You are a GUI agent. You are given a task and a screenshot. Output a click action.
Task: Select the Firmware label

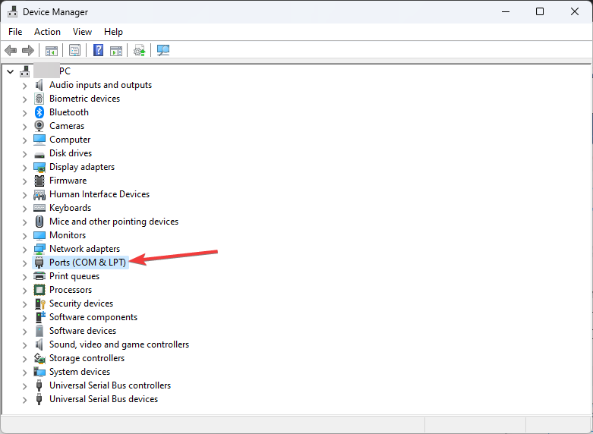[68, 181]
